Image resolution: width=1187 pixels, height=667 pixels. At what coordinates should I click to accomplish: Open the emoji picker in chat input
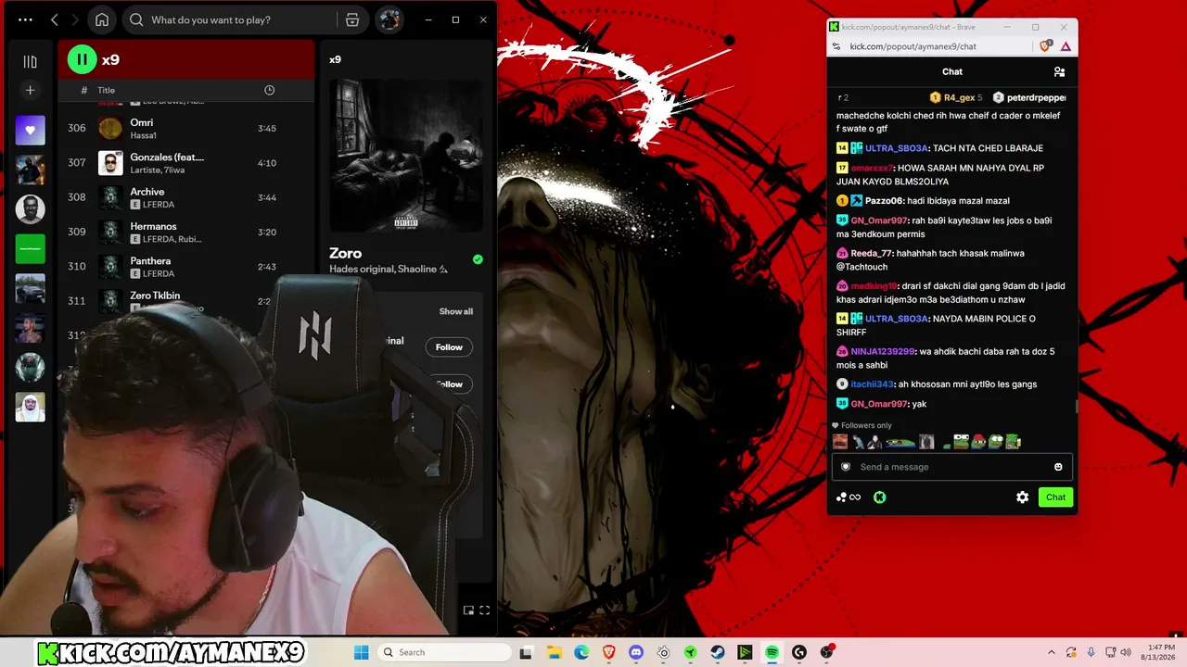(x=1058, y=467)
